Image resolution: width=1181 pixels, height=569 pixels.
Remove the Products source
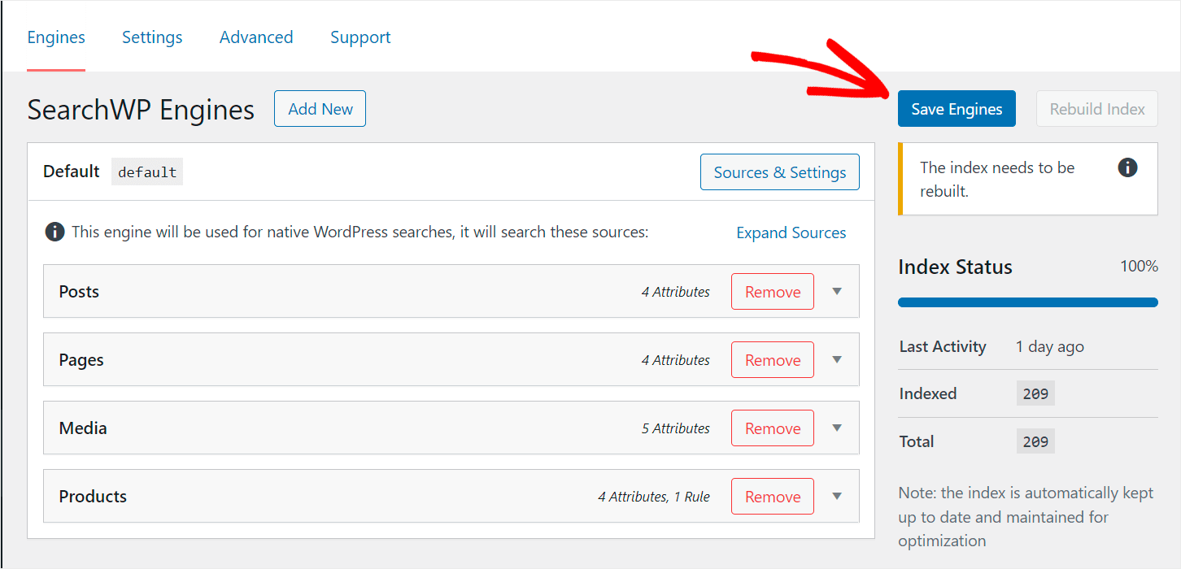pos(773,497)
